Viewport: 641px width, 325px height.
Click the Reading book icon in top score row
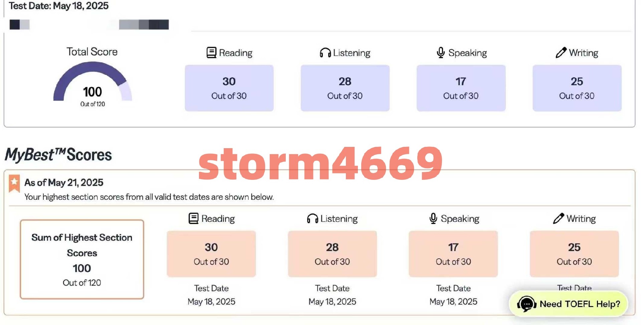click(211, 53)
